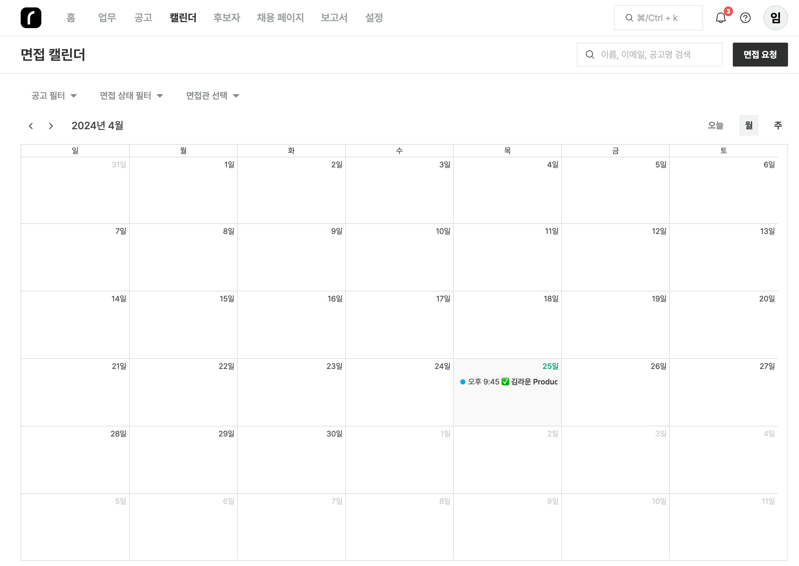This screenshot has height=566, width=799.
Task: Switch to week view (주)
Action: 778,125
